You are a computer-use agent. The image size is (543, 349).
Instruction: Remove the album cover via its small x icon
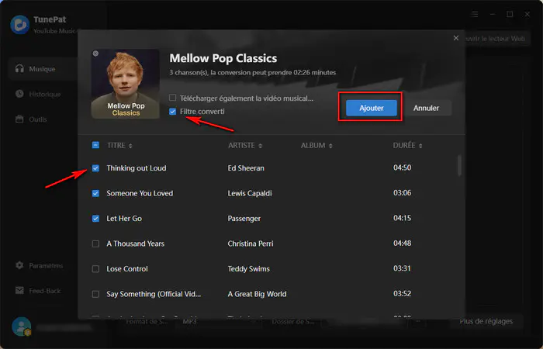[95, 54]
